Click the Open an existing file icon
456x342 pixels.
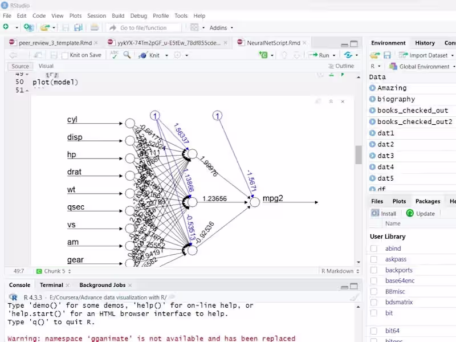pyautogui.click(x=45, y=27)
